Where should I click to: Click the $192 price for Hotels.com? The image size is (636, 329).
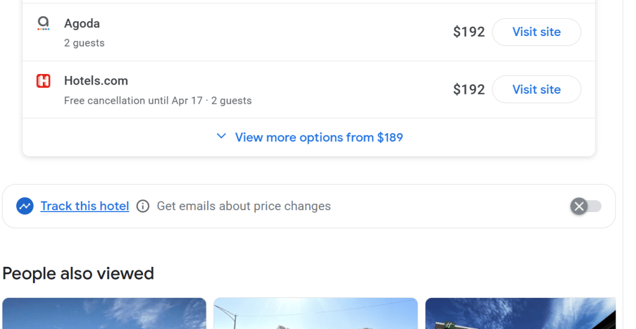coord(469,90)
